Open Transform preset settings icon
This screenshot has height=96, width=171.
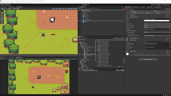[168, 15]
